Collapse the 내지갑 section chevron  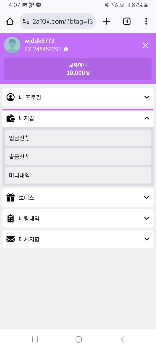[x=147, y=118]
